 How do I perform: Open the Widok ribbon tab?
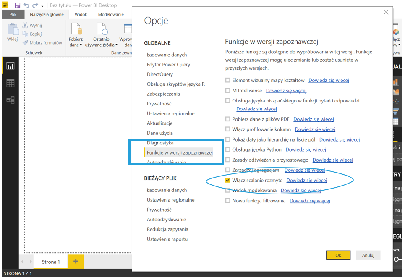coord(81,14)
